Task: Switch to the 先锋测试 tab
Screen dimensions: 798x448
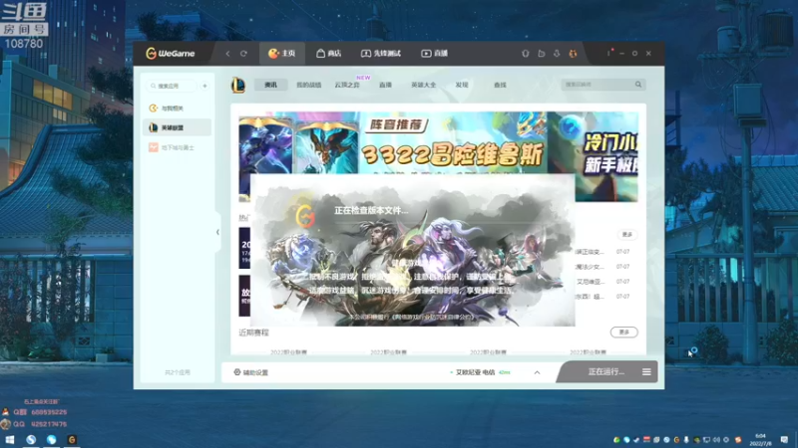Action: pos(381,54)
